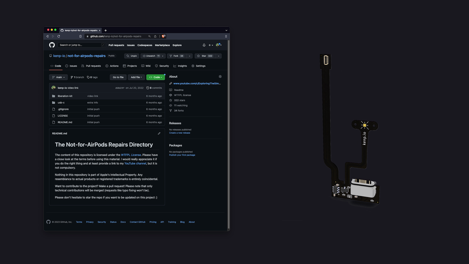Click Explore in the top header

coord(177,45)
